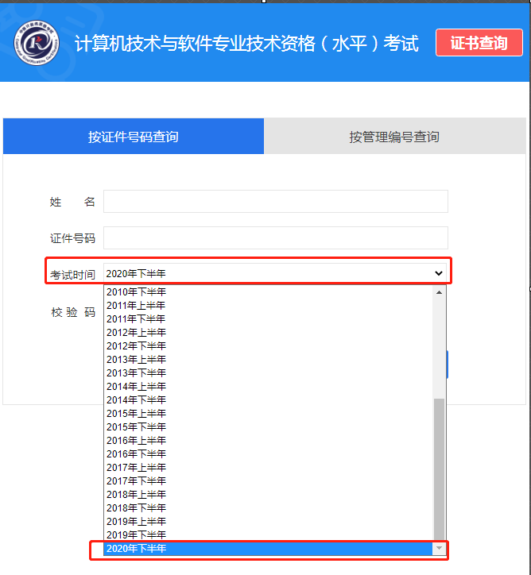Select 2019年上半年 option

pos(137,521)
